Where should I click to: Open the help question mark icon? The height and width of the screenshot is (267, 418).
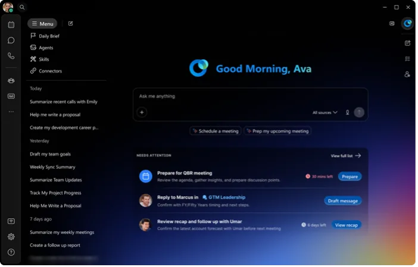click(x=11, y=252)
